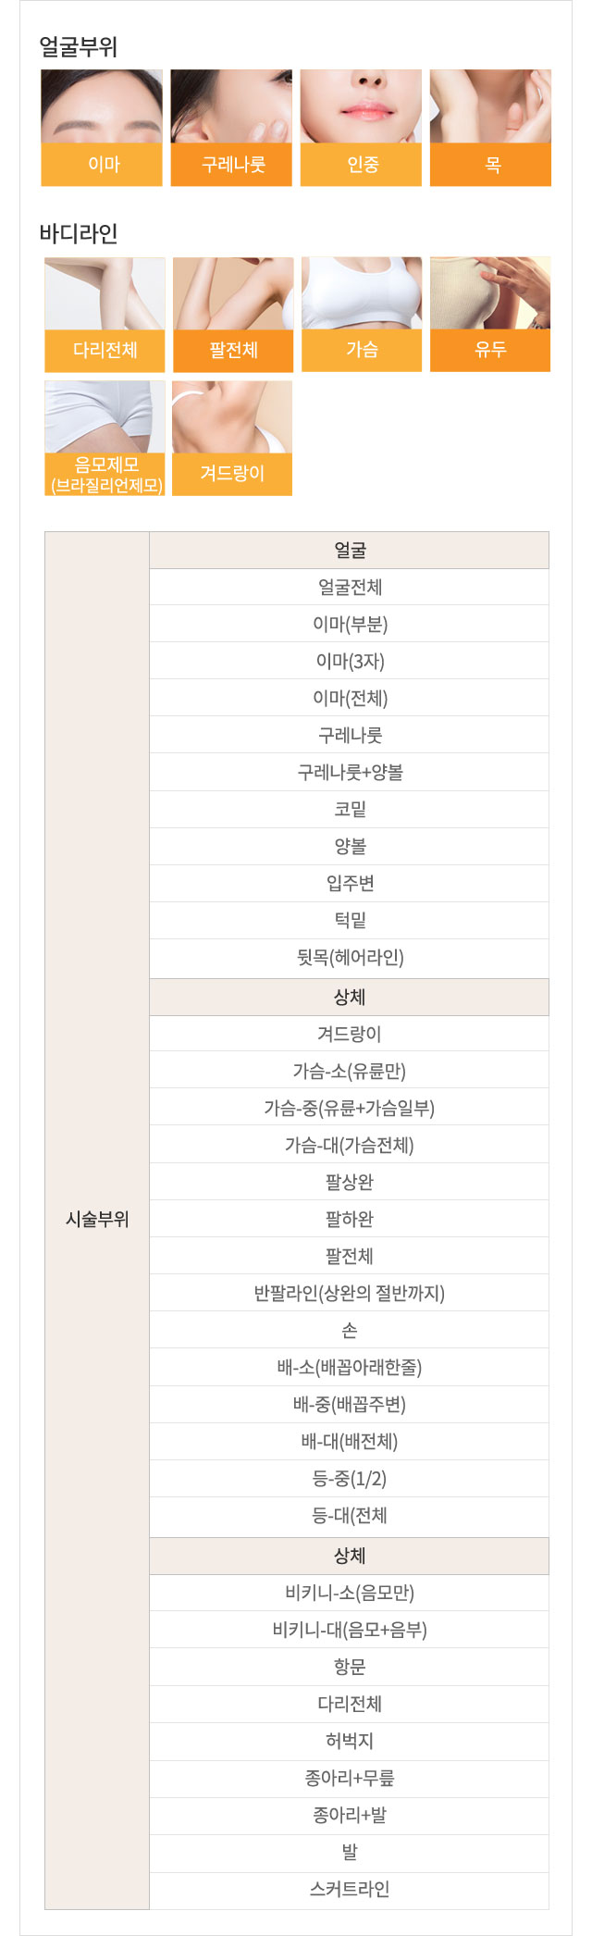Click the 시술부위 left header cell
The height and width of the screenshot is (1936, 592).
pos(97,1220)
